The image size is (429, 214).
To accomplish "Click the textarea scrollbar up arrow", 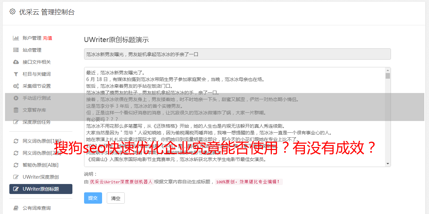I will pos(388,70).
